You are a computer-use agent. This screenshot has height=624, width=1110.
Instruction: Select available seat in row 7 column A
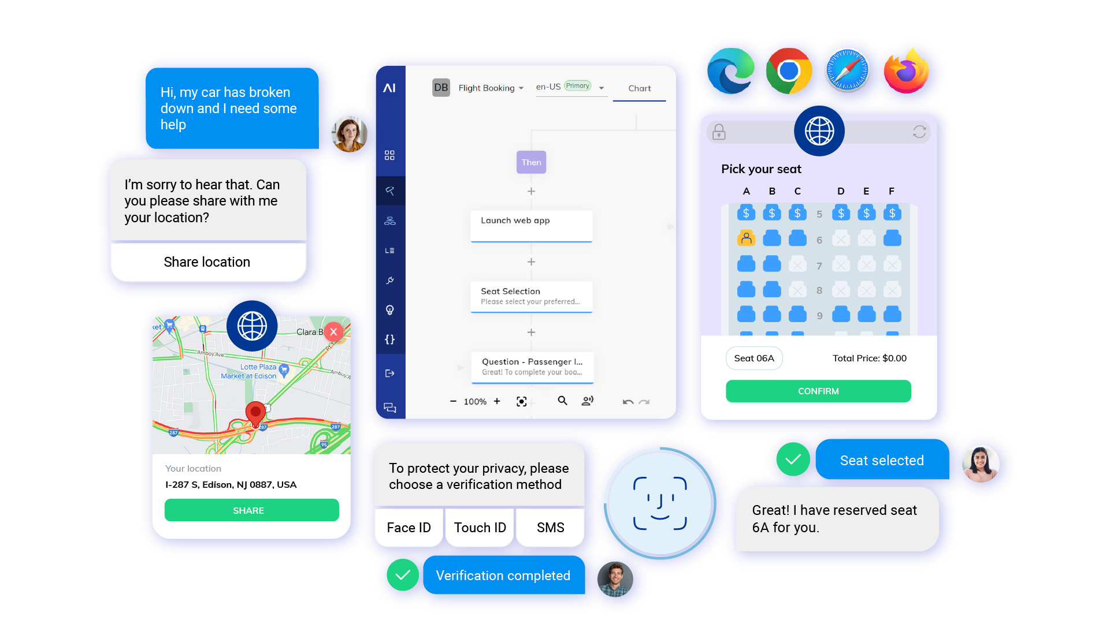[745, 264]
